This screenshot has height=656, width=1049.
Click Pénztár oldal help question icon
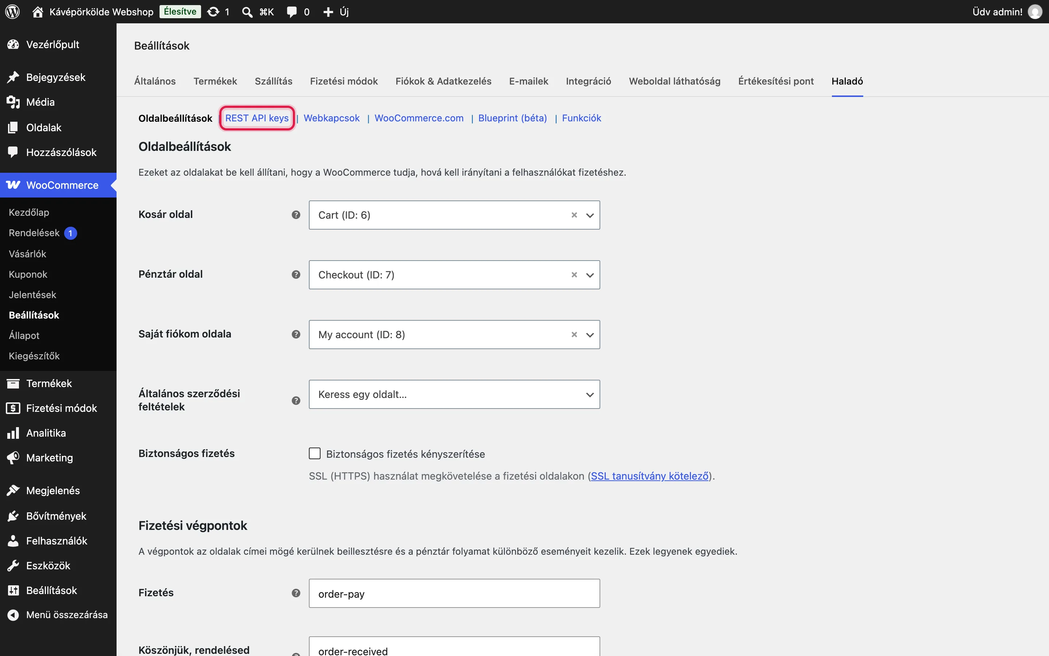pos(296,275)
